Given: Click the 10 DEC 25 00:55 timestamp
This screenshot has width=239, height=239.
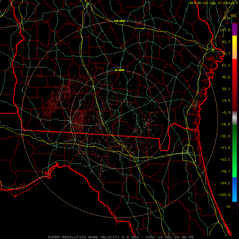Looking at the screenshot, I should coord(176,237).
